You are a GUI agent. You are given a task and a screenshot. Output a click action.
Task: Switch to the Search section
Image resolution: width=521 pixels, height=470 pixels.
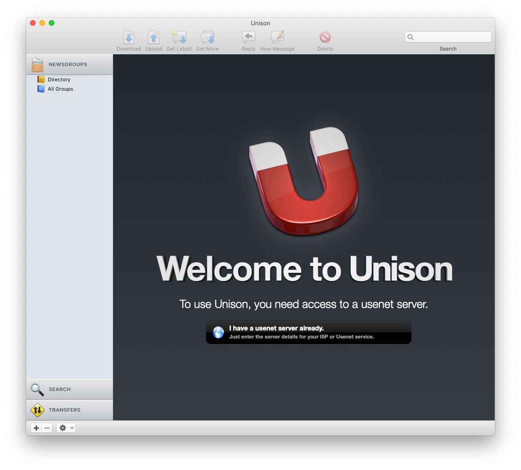(60, 389)
